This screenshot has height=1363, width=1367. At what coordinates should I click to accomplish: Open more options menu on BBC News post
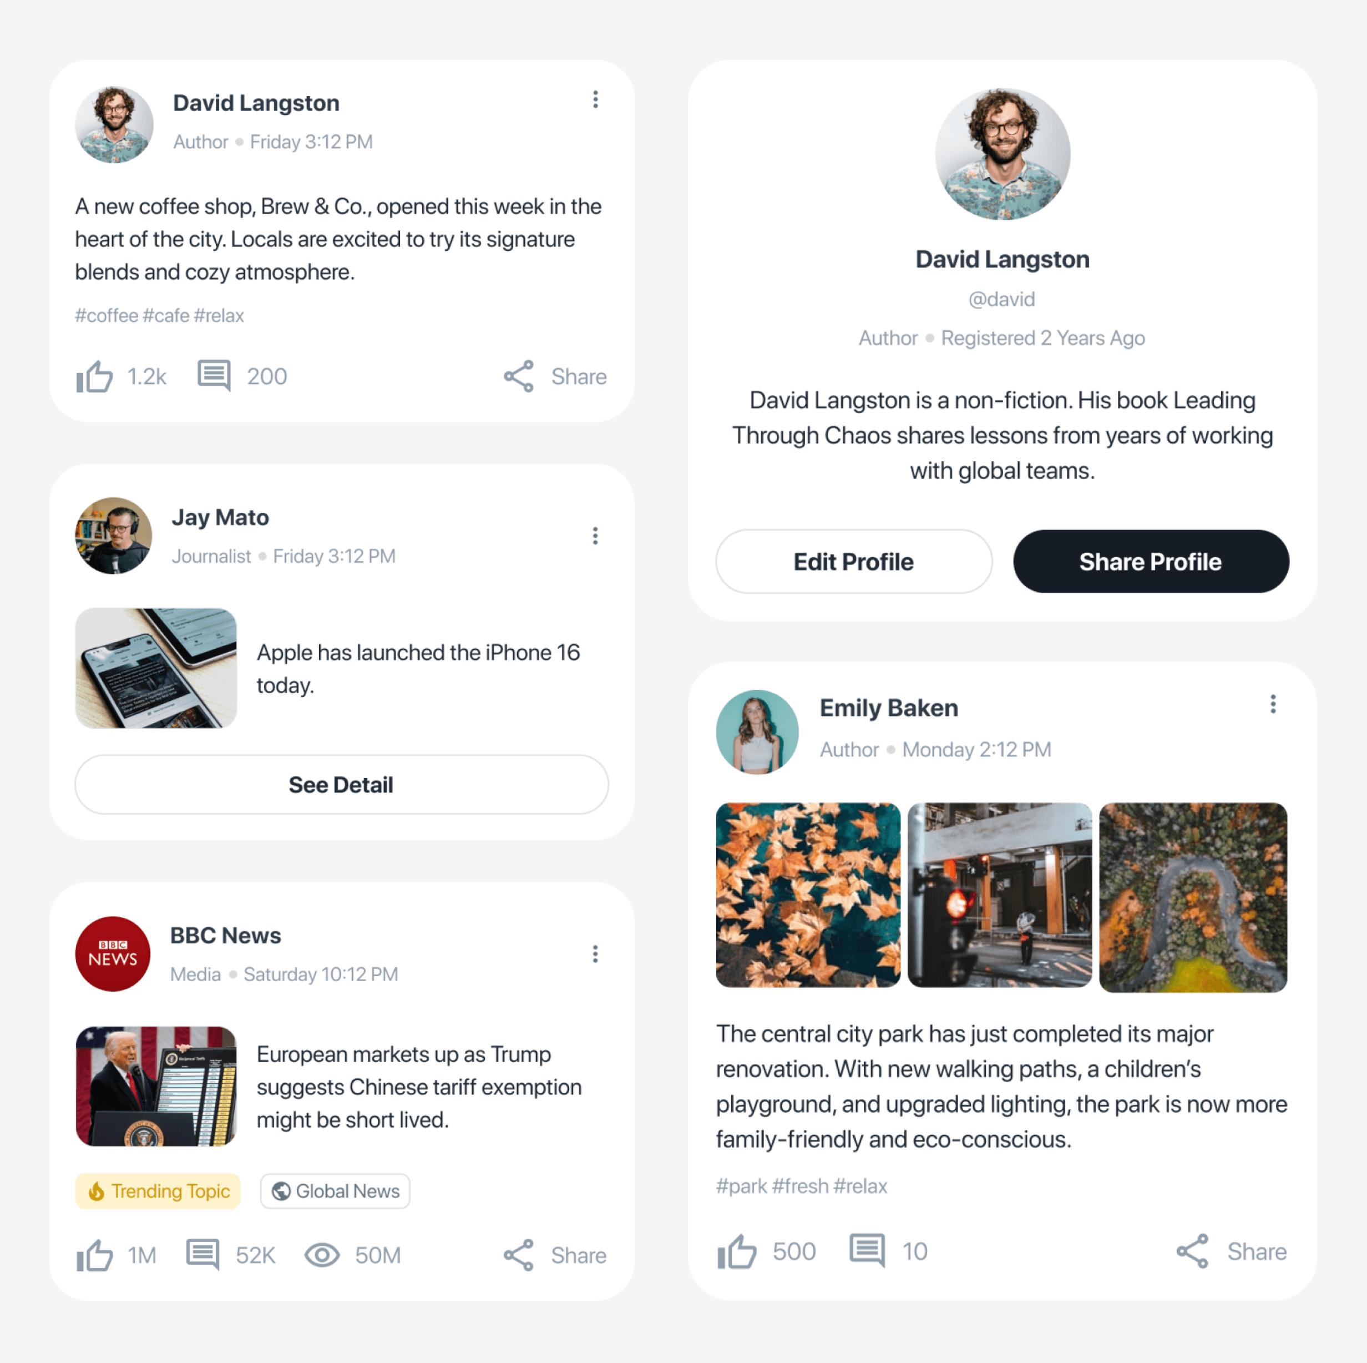click(x=595, y=954)
